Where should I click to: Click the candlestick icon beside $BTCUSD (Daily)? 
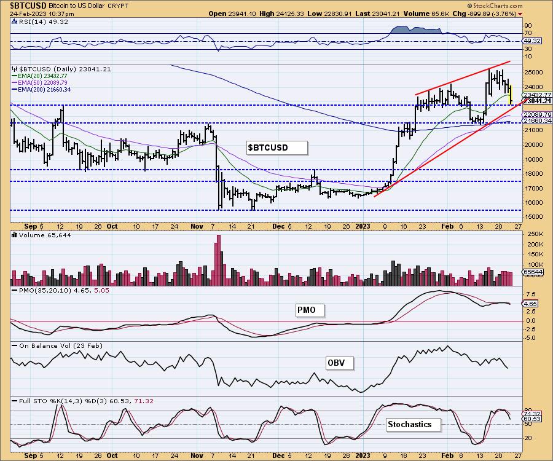(x=15, y=69)
